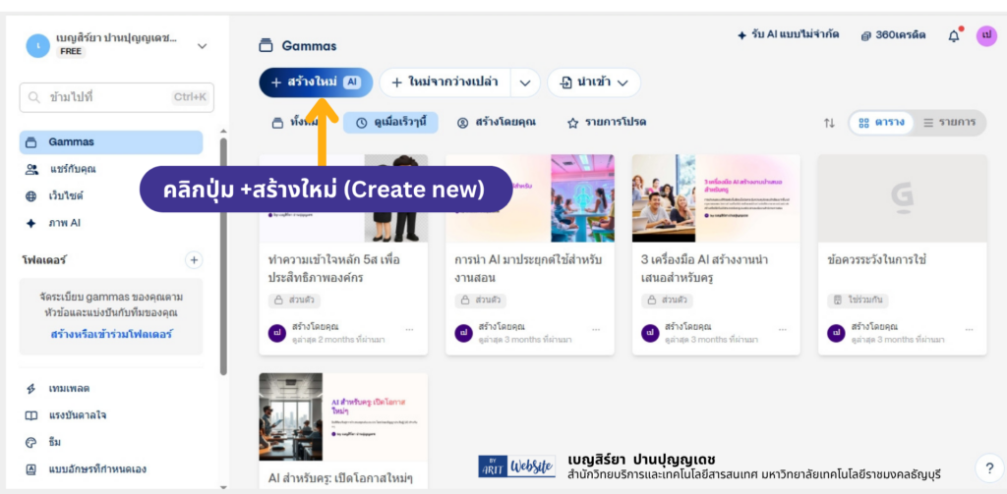Select the ดูเมื่อเร็วๆนี้ filter tab
Screen dimensions: 1007x494
coord(390,122)
